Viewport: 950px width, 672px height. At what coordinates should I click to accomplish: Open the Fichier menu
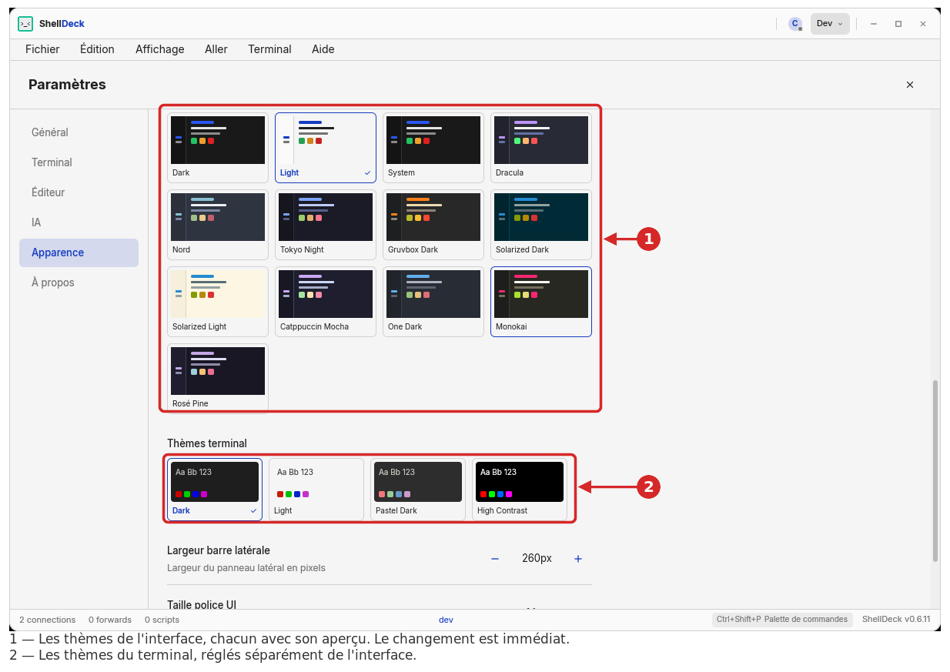(x=42, y=49)
